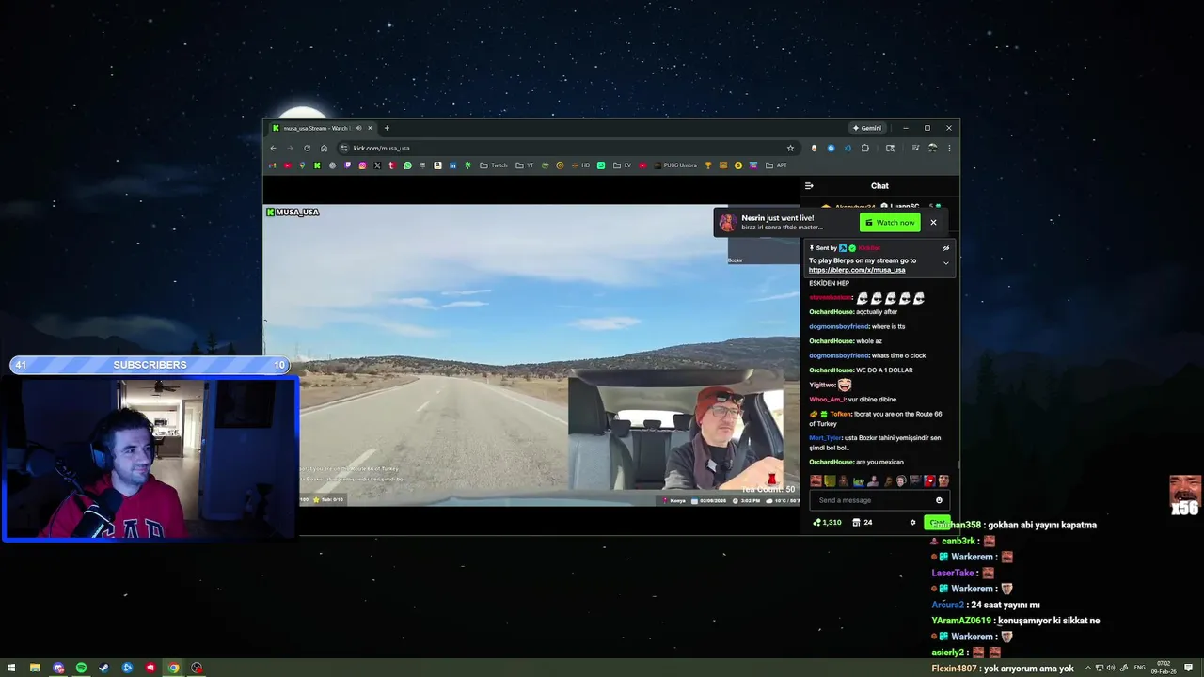The image size is (1204, 677).
Task: Open the PUBG Umbra bookmark
Action: coord(676,165)
